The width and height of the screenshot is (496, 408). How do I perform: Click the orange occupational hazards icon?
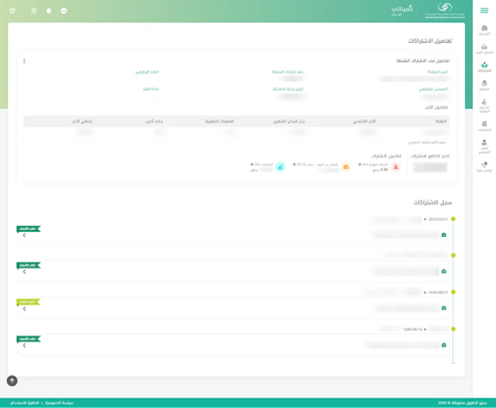pyautogui.click(x=346, y=167)
